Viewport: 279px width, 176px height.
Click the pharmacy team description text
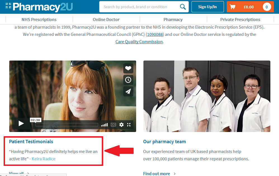(196, 155)
